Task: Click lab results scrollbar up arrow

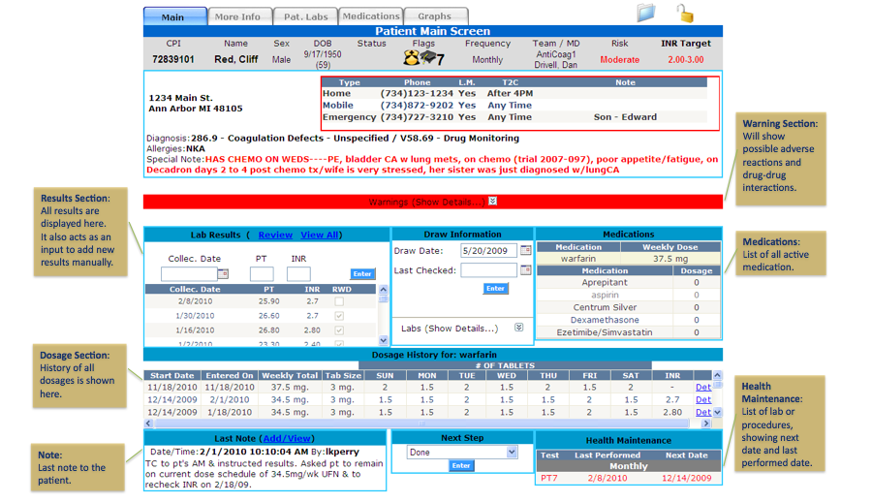Action: (383, 290)
